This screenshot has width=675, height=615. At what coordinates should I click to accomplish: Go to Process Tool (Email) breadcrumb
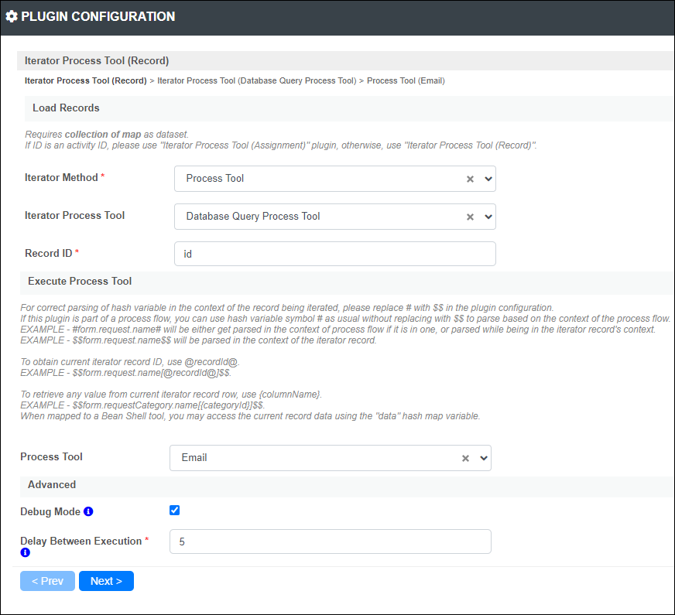pos(406,80)
